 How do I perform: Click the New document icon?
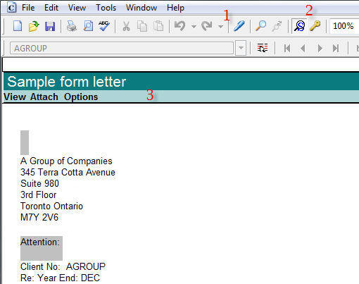click(18, 26)
